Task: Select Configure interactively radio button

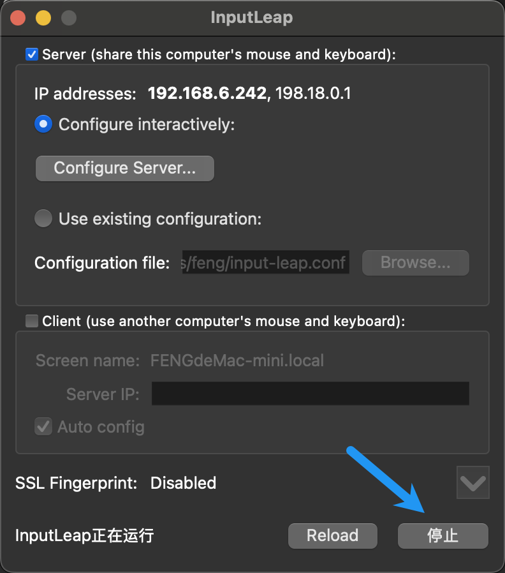Action: pyautogui.click(x=43, y=124)
